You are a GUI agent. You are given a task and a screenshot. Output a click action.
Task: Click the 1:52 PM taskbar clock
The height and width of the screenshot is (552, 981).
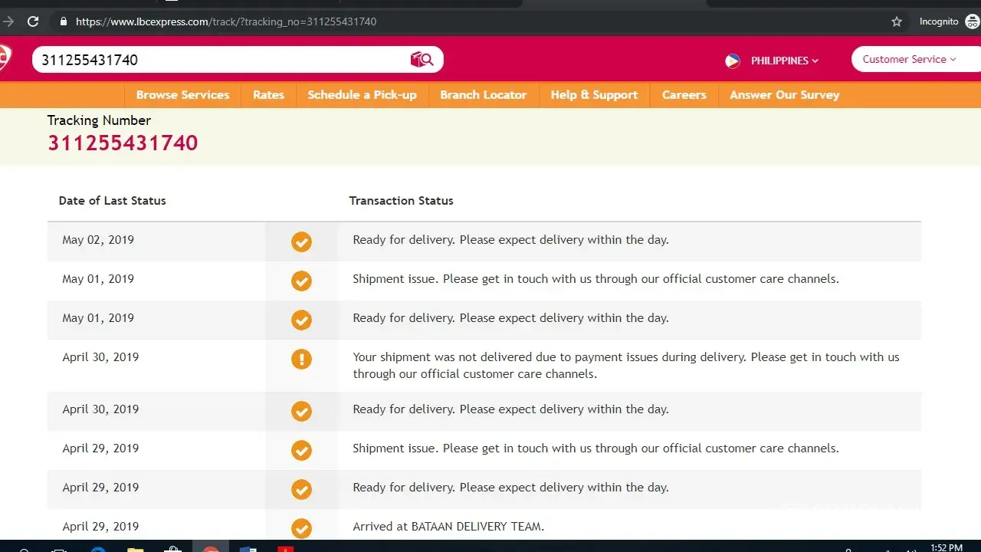click(946, 547)
